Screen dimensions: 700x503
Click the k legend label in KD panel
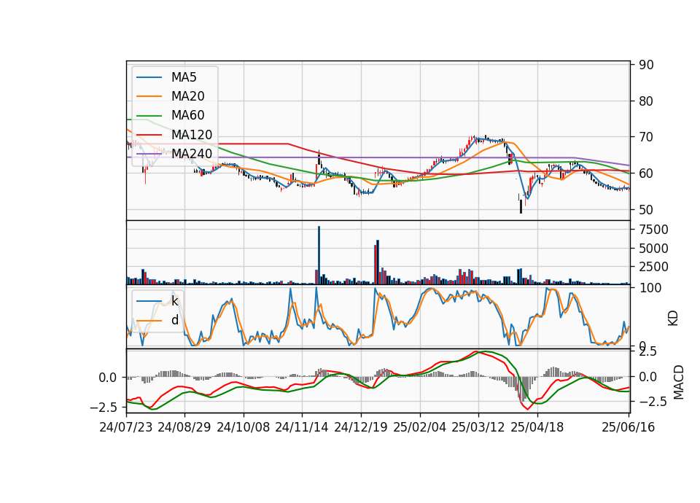174,301
